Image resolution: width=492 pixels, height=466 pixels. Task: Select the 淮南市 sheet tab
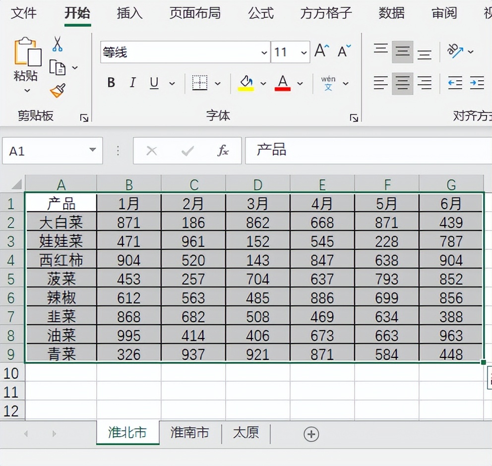[190, 432]
